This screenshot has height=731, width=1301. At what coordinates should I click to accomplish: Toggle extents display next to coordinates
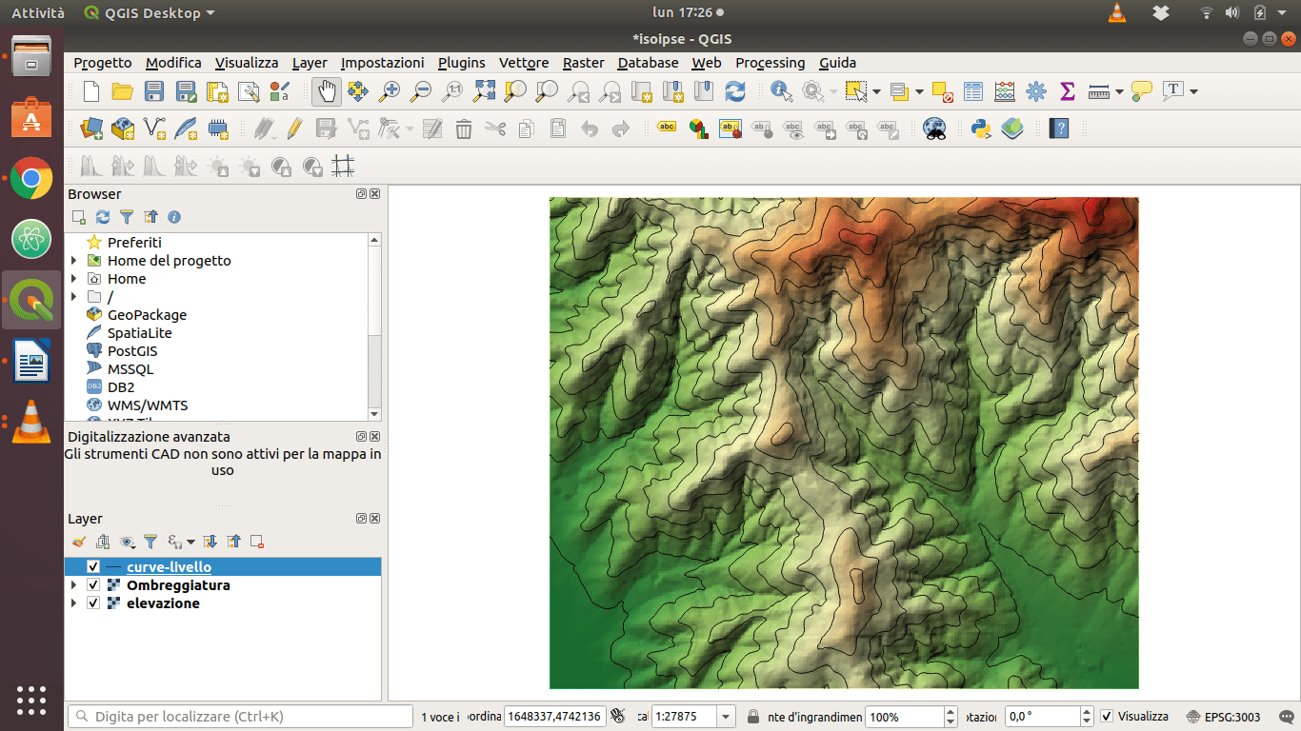pos(617,716)
